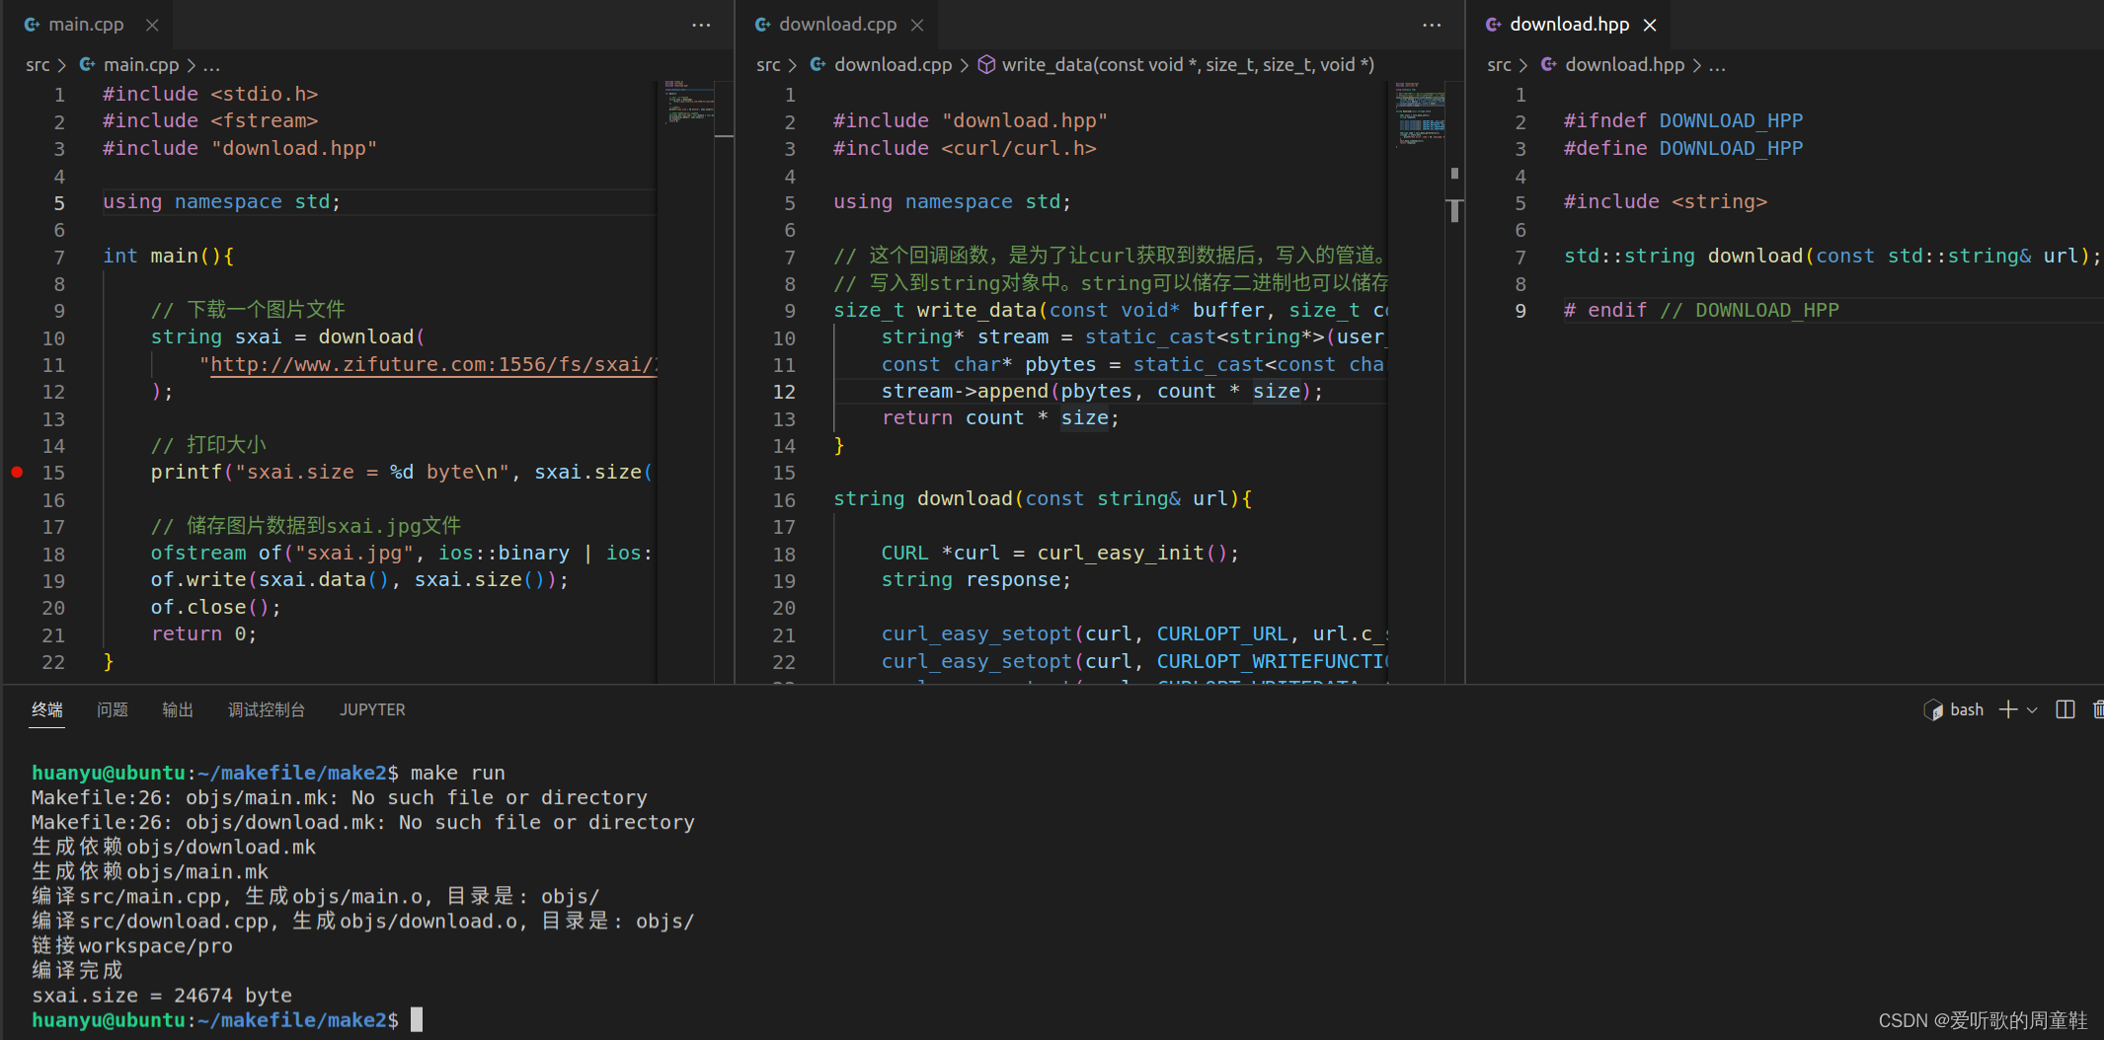The image size is (2104, 1040).
Task: Click line number 9 in download.hpp gutter
Action: pos(1520,311)
